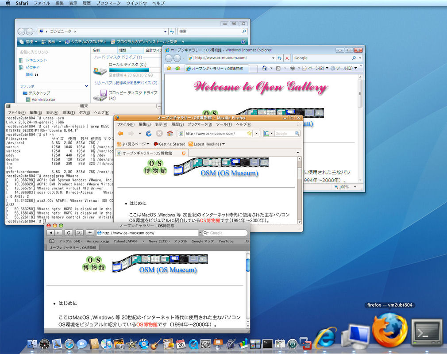
Task: Open iChat from the Dock
Action: point(82,344)
